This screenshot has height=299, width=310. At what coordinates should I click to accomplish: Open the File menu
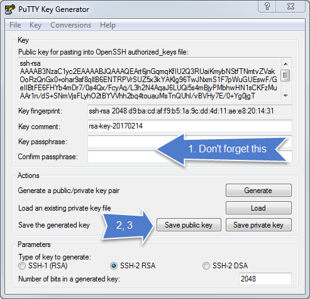pyautogui.click(x=15, y=25)
